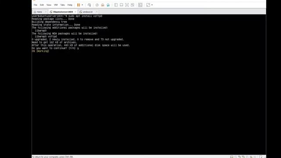Close the Home tab
This screenshot has width=281, height=158.
[46, 12]
